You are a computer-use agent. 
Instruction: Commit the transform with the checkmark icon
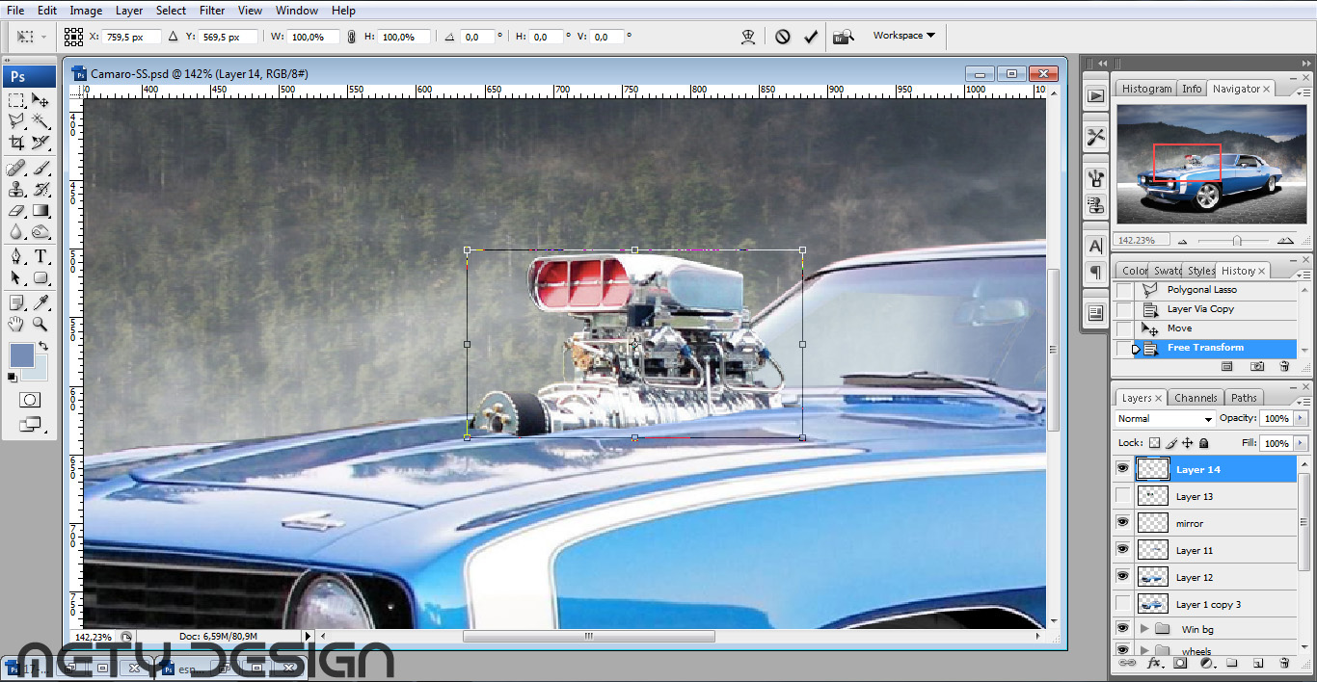click(x=811, y=37)
